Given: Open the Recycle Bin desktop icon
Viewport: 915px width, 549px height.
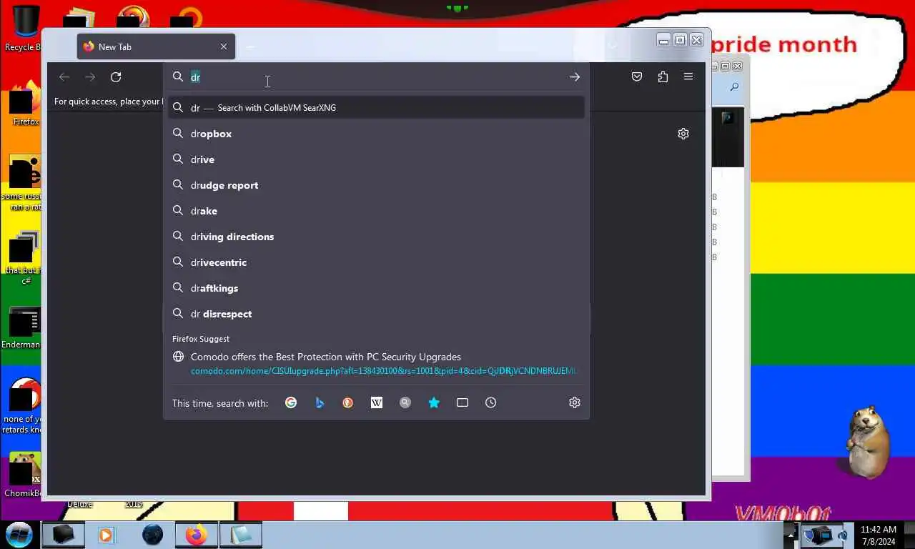Looking at the screenshot, I should [x=24, y=27].
